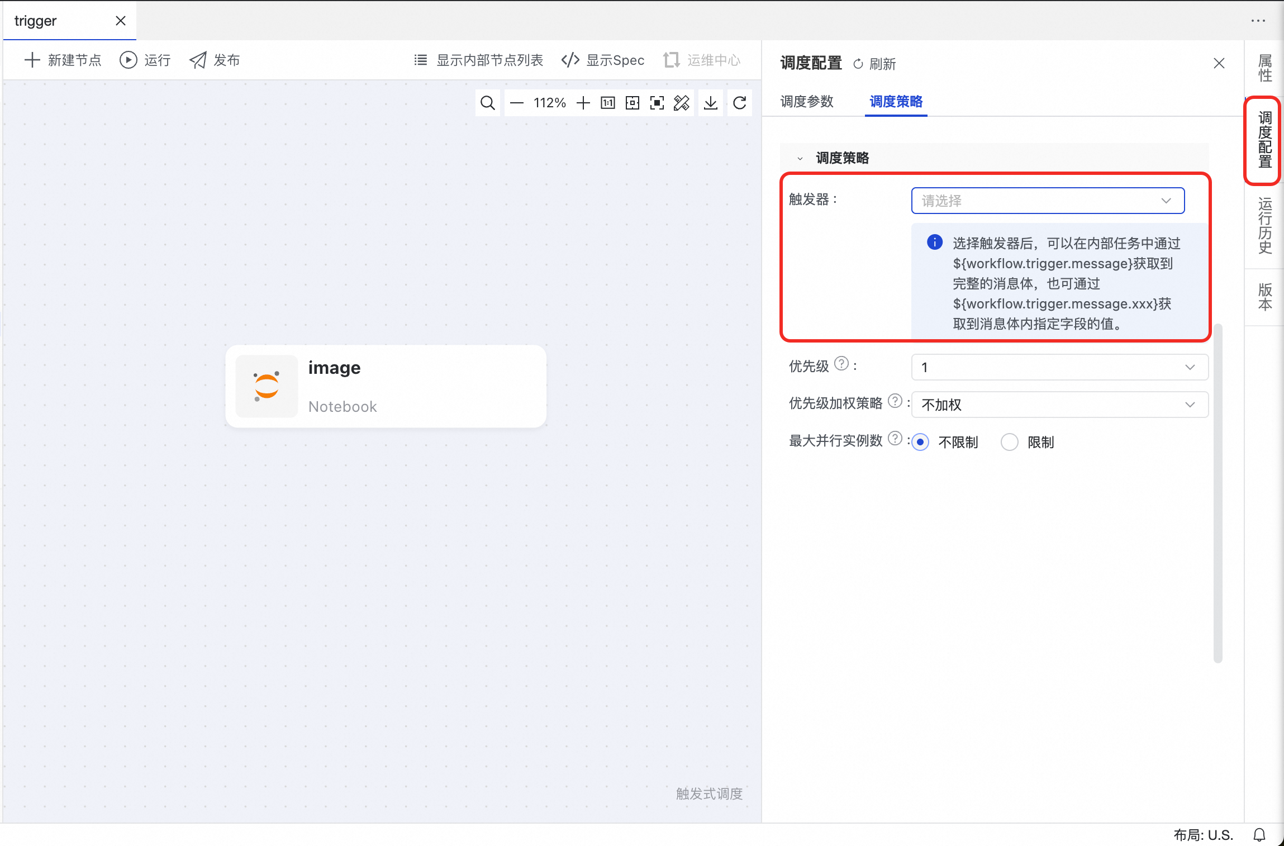The image size is (1284, 846).
Task: Zoom in with the plus icon
Action: pyautogui.click(x=583, y=103)
